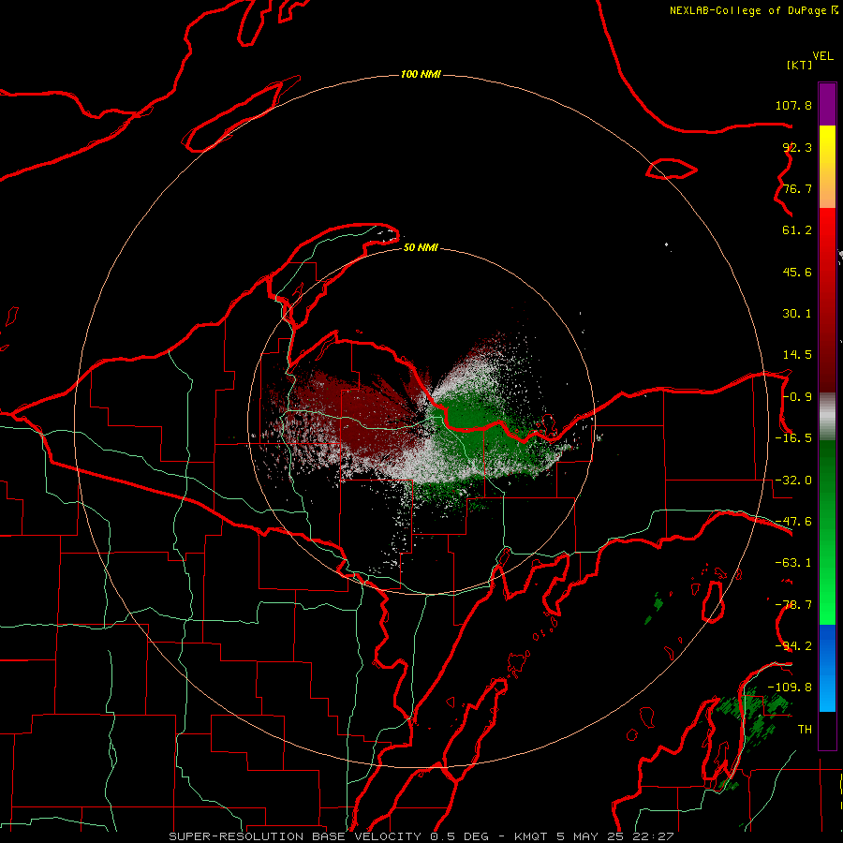The width and height of the screenshot is (843, 843).
Task: Select the -94.2 legend value
Action: (793, 646)
